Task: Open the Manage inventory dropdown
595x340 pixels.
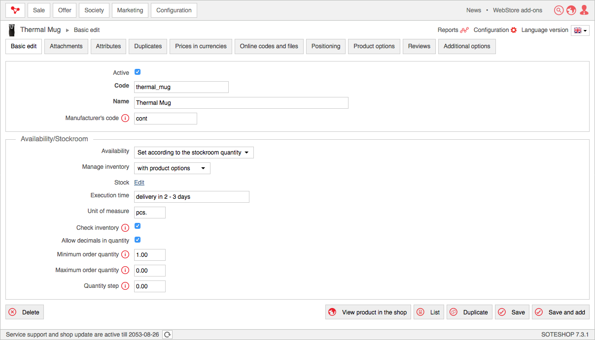Action: pyautogui.click(x=172, y=168)
